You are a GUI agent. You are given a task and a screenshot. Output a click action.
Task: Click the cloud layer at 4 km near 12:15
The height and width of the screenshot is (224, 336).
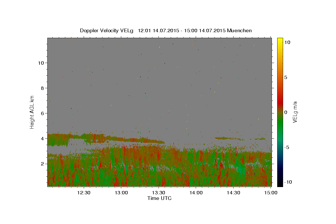click(x=58, y=140)
